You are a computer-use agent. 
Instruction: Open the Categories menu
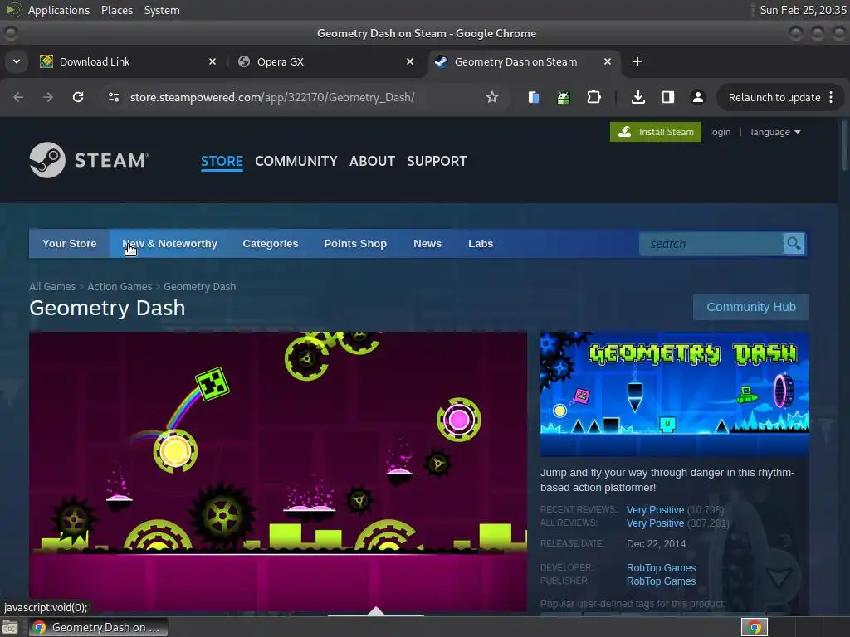[271, 244]
